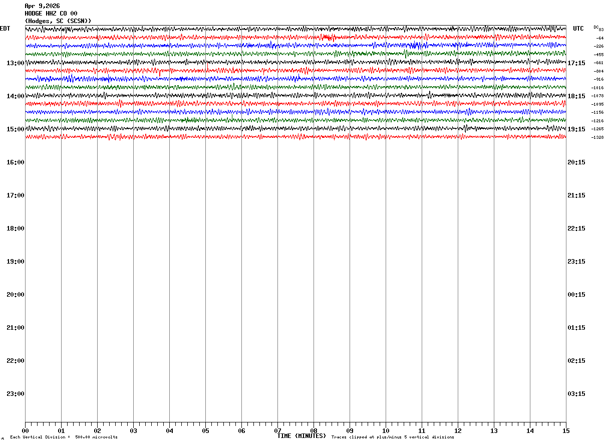This screenshot has height=444, width=606.
Task: Click the location text '(Hodges, SC (SCSN))'
Action: (58, 21)
